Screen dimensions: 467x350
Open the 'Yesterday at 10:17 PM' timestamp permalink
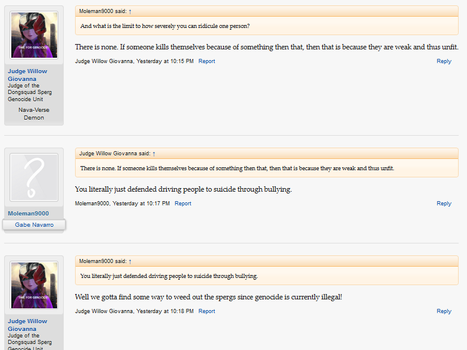(x=141, y=204)
